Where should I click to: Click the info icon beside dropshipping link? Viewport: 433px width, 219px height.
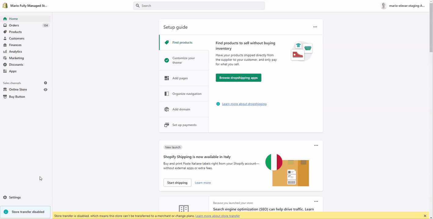point(218,104)
